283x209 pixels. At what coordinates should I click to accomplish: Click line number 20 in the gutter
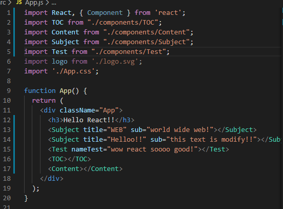(x=7, y=198)
